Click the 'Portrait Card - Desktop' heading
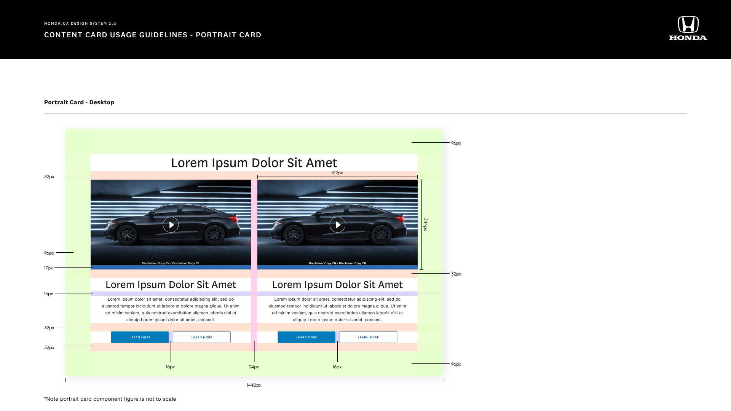 click(79, 102)
